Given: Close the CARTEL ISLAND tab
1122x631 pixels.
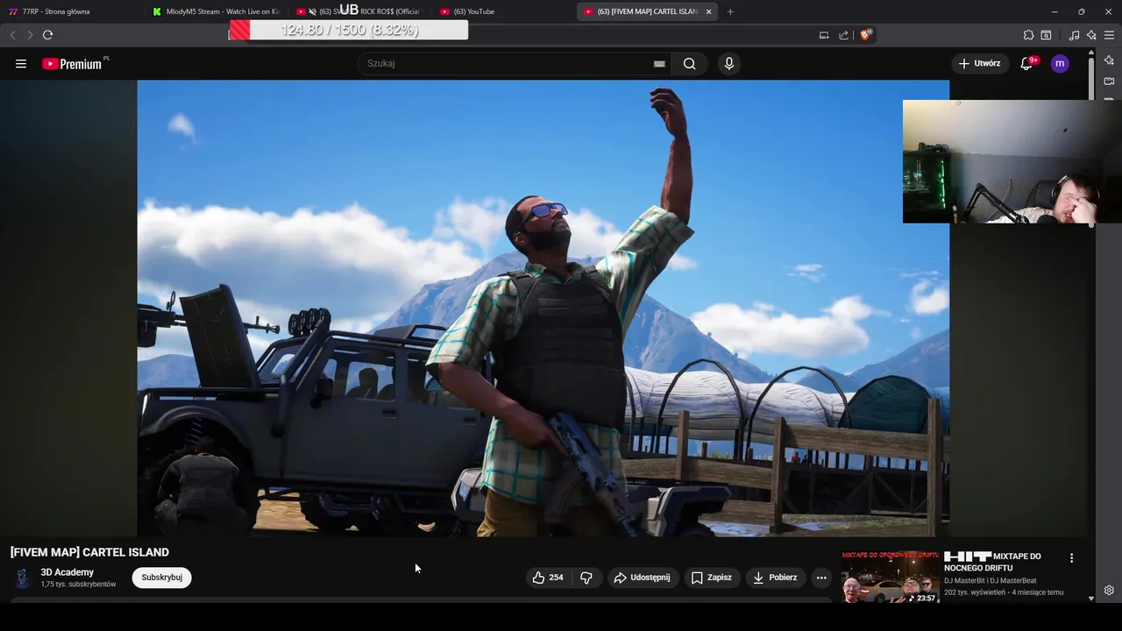Looking at the screenshot, I should (708, 11).
